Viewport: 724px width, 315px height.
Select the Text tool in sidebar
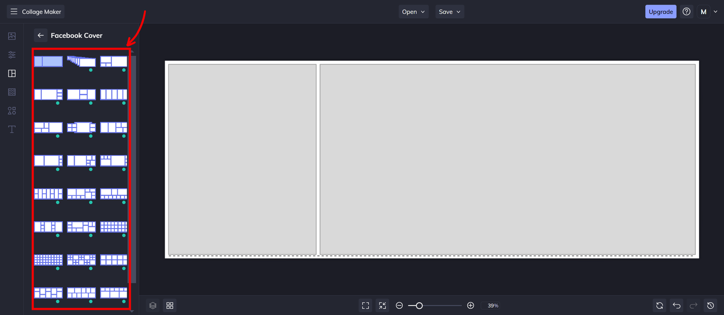pyautogui.click(x=12, y=129)
